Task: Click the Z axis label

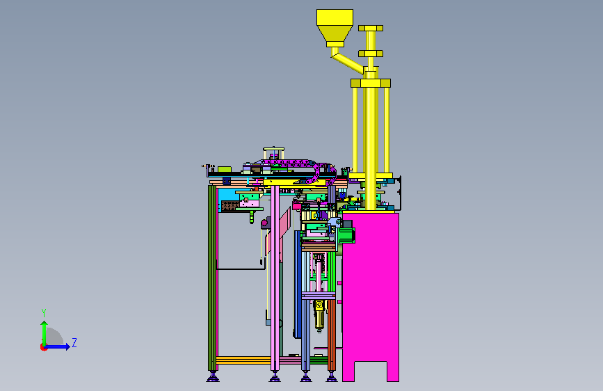Action: tap(74, 342)
